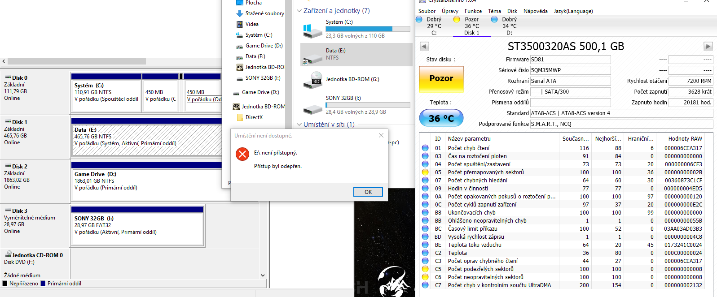Click the scroll down arrow in Disk Management
This screenshot has height=297, width=717.
click(x=263, y=275)
